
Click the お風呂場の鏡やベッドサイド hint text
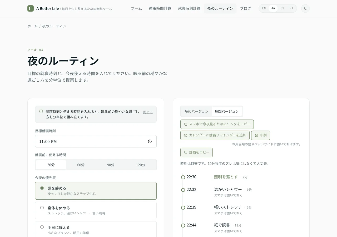tap(266, 144)
